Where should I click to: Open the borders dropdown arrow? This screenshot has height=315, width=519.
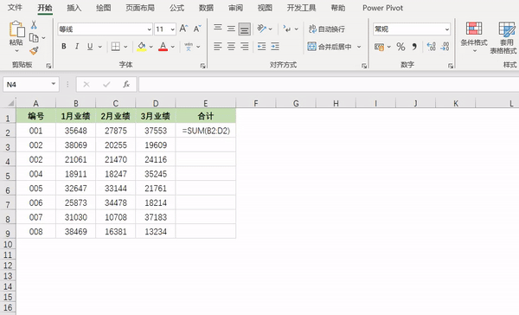(125, 47)
